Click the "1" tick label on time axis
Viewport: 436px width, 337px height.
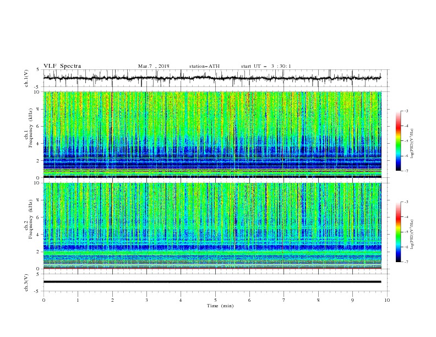pyautogui.click(x=78, y=300)
